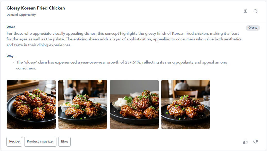This screenshot has height=151, width=267.
Task: Click the bullet marker under Why
Action: 13,63
